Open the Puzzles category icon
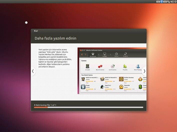The height and width of the screenshot is (132, 177). 125,67
